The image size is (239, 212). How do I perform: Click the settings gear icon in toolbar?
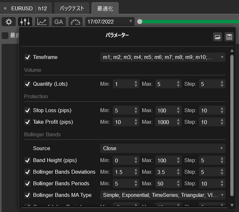tap(9, 22)
